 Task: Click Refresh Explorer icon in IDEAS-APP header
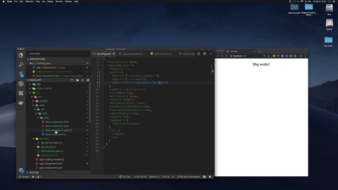coord(82,80)
